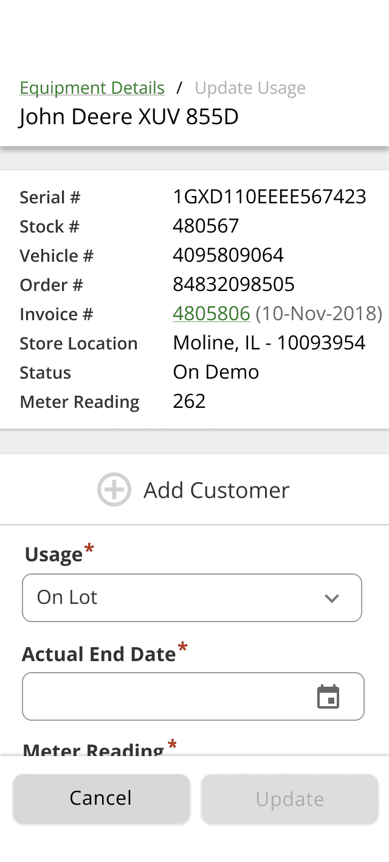This screenshot has height=862, width=389.
Task: Focus the Actual End Date field
Action: tap(193, 696)
